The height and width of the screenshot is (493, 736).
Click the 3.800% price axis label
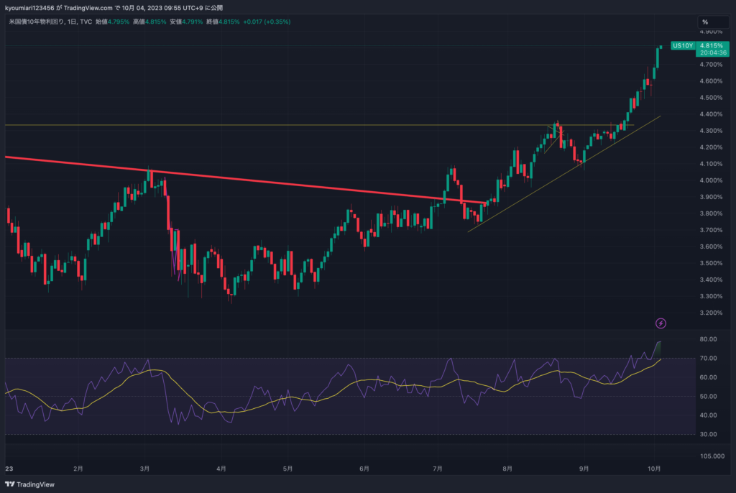pos(711,213)
